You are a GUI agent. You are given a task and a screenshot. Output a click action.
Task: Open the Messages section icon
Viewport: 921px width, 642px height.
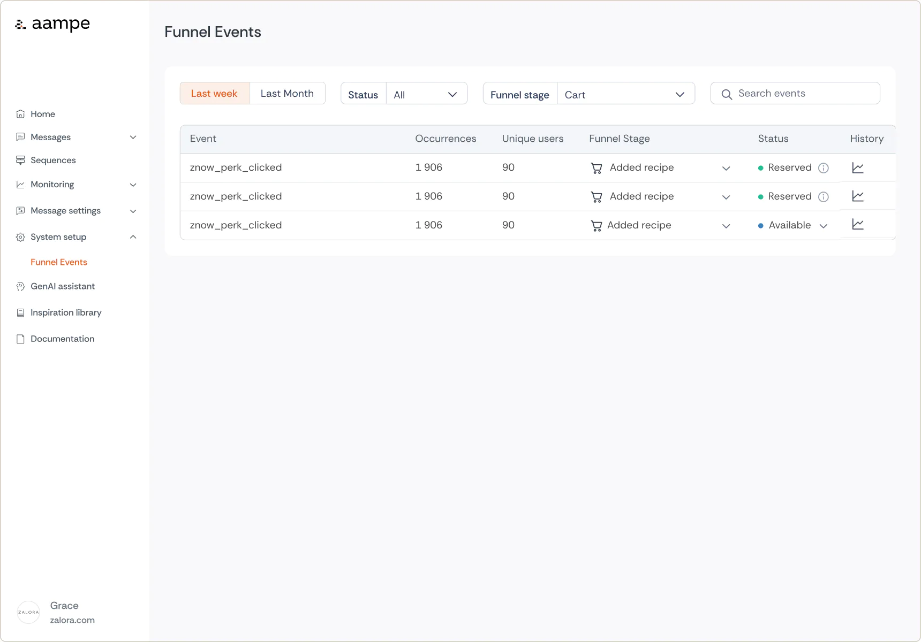click(20, 137)
